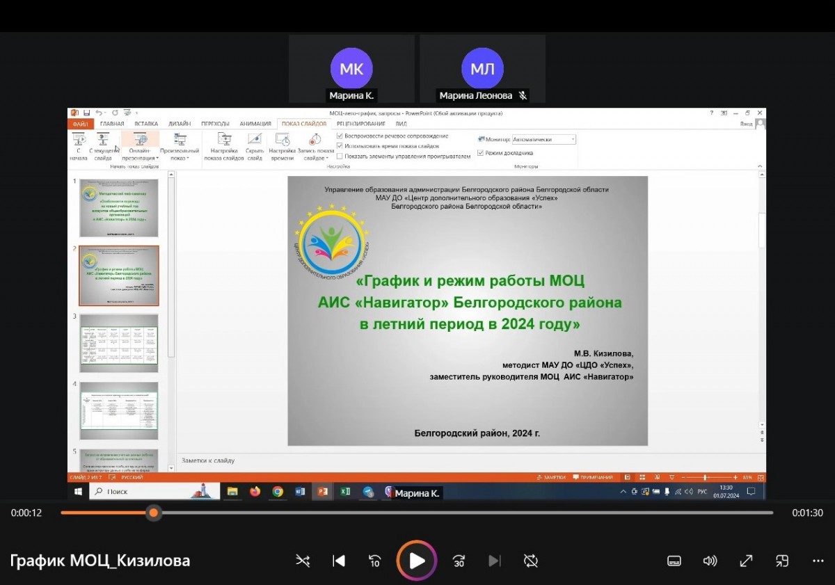Viewport: 835px width, 585px height.
Task: Select slide 3 thumbnail in slide panel
Action: pos(119,343)
